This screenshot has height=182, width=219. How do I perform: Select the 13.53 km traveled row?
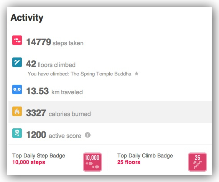tap(110, 90)
